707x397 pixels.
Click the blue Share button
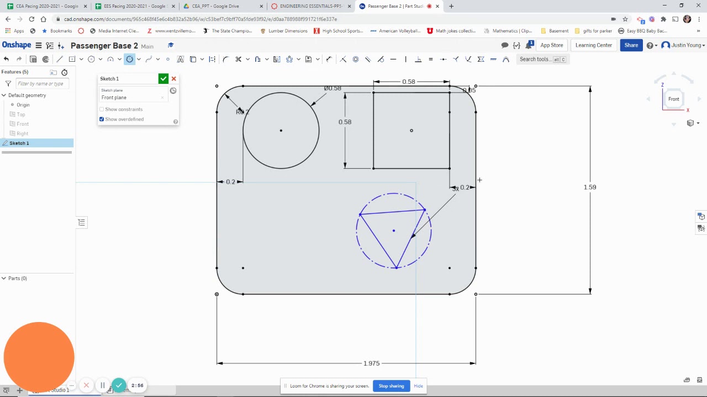(x=631, y=45)
